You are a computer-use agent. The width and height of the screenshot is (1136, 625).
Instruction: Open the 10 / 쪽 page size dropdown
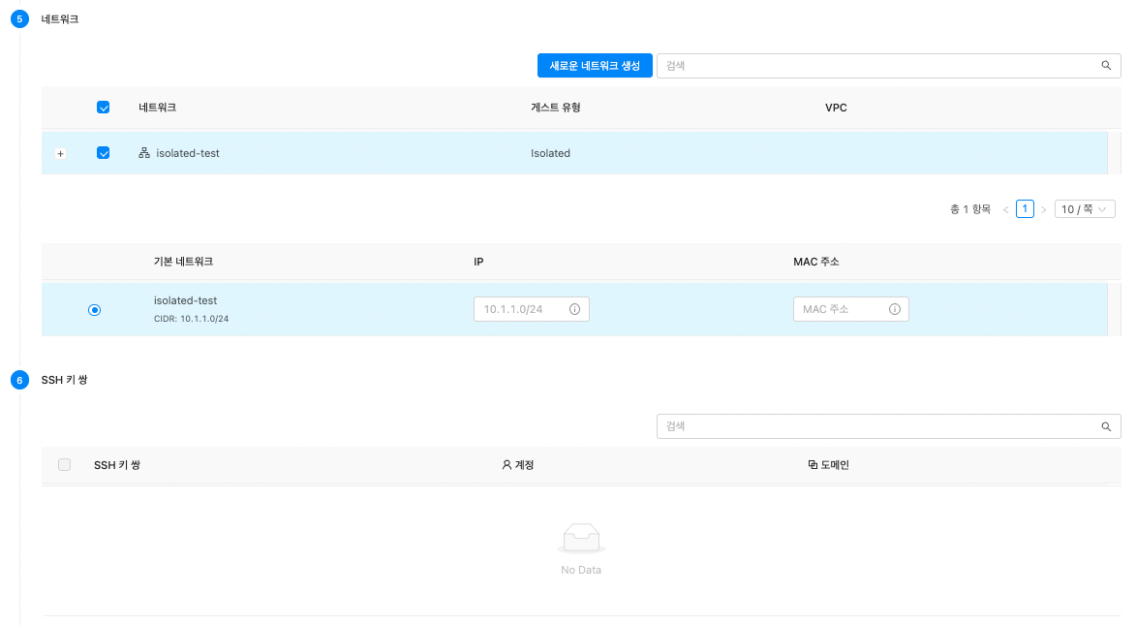(1085, 209)
